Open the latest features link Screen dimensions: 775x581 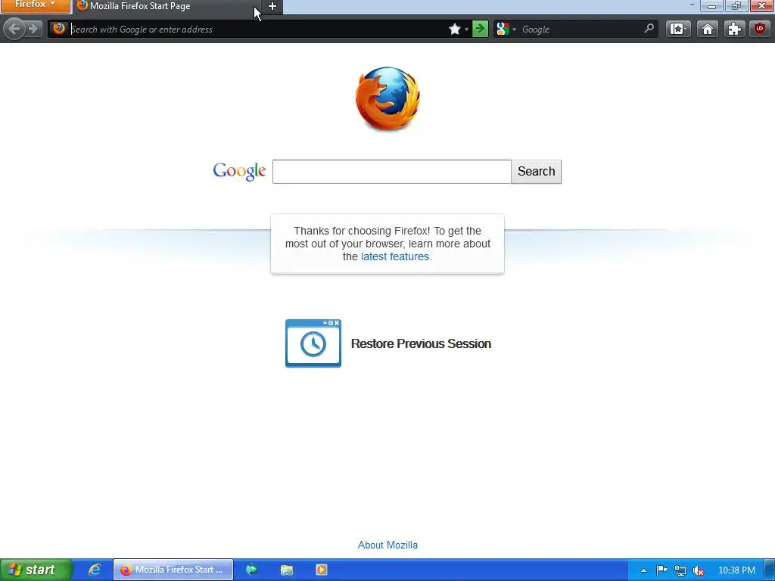(395, 256)
